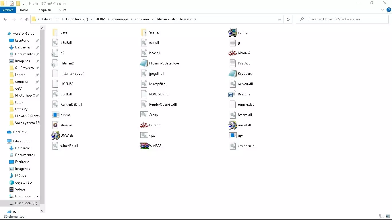Viewport: 392px width, 220px height.
Task: Switch to large icons view layout
Action: click(387, 216)
